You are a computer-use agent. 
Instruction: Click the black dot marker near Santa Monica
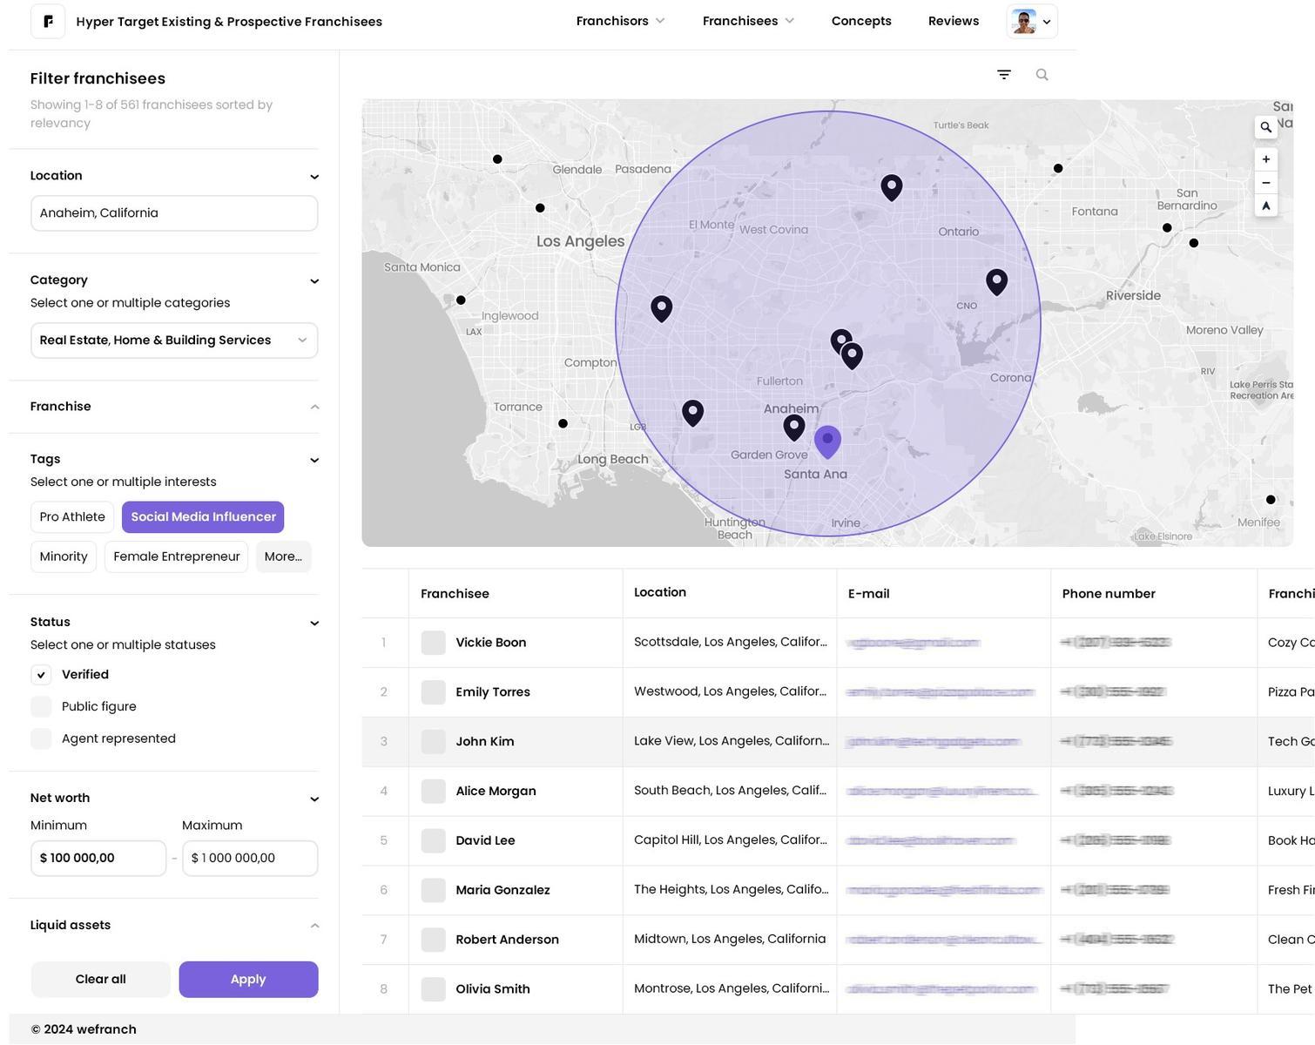(461, 300)
